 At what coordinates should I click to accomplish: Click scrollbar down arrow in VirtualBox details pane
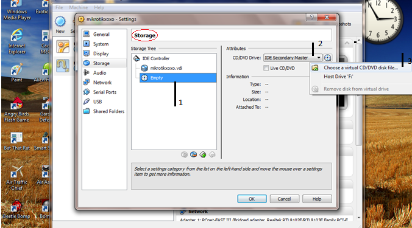[358, 218]
